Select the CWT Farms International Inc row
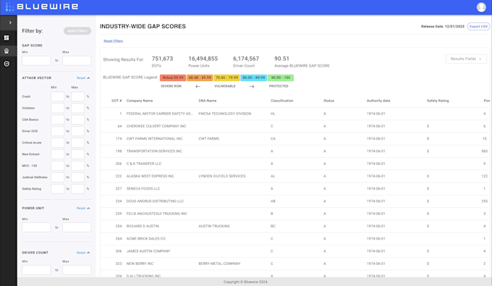The width and height of the screenshot is (492, 286). pos(296,139)
